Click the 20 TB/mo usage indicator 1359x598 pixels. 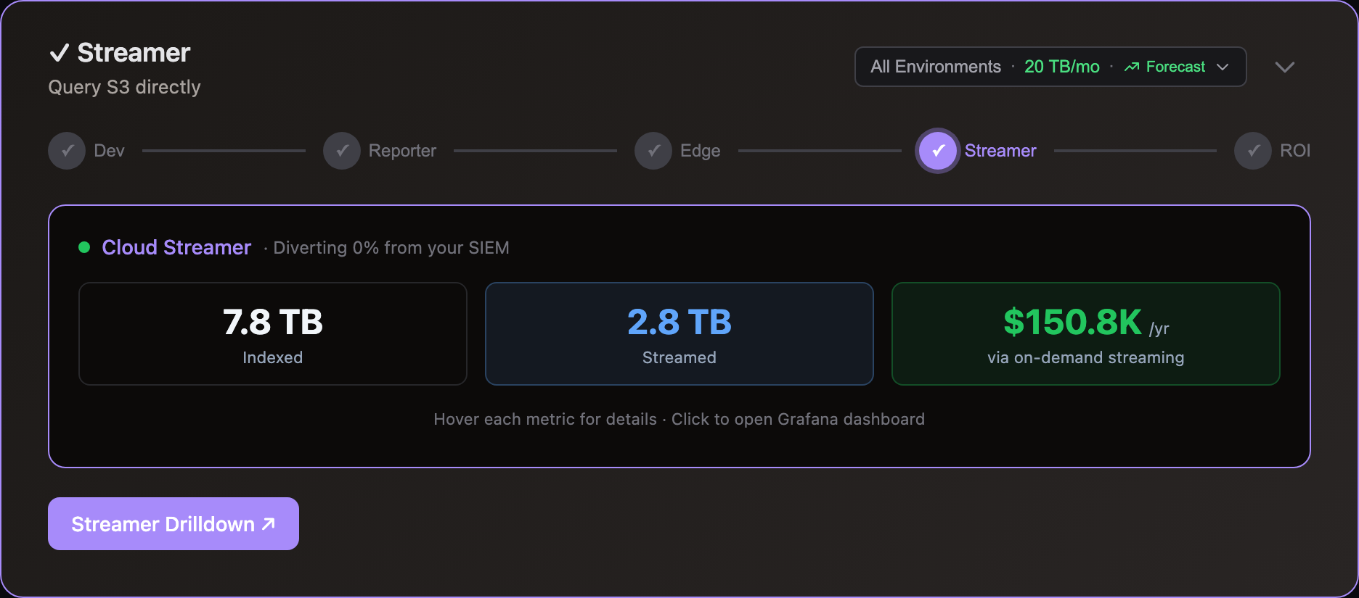coord(1061,67)
